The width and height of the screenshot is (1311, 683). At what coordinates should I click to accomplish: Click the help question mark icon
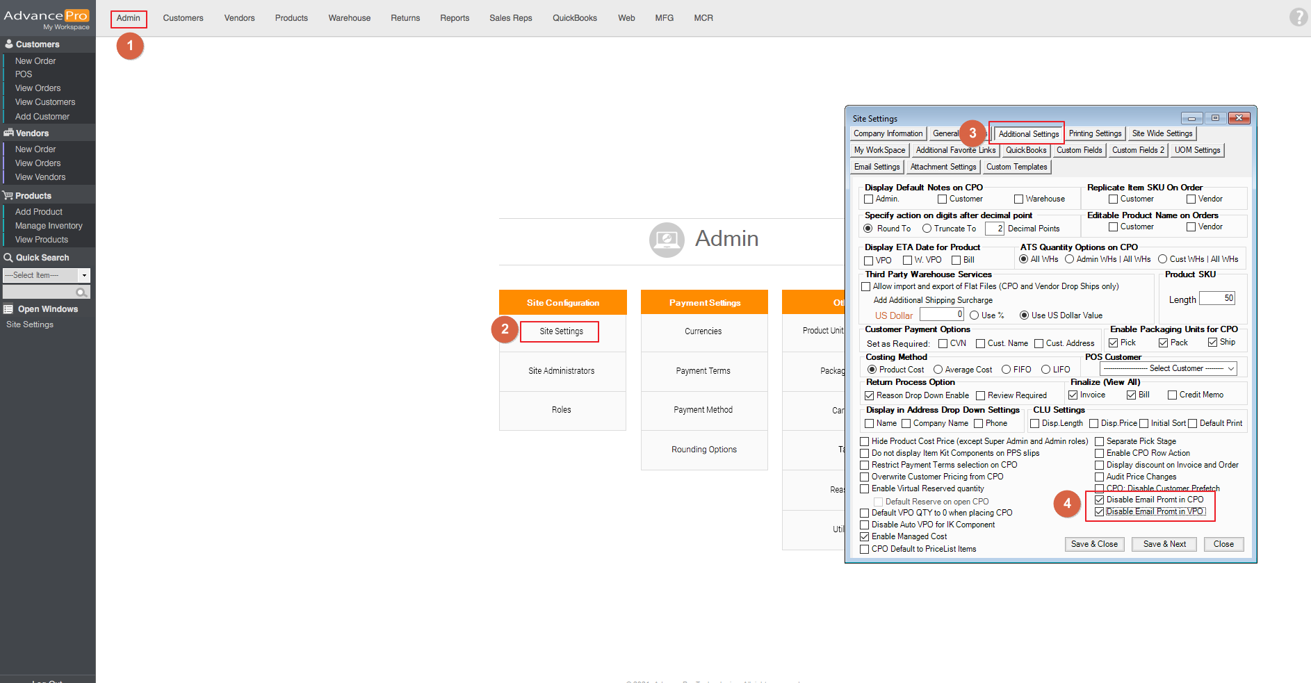(1298, 17)
